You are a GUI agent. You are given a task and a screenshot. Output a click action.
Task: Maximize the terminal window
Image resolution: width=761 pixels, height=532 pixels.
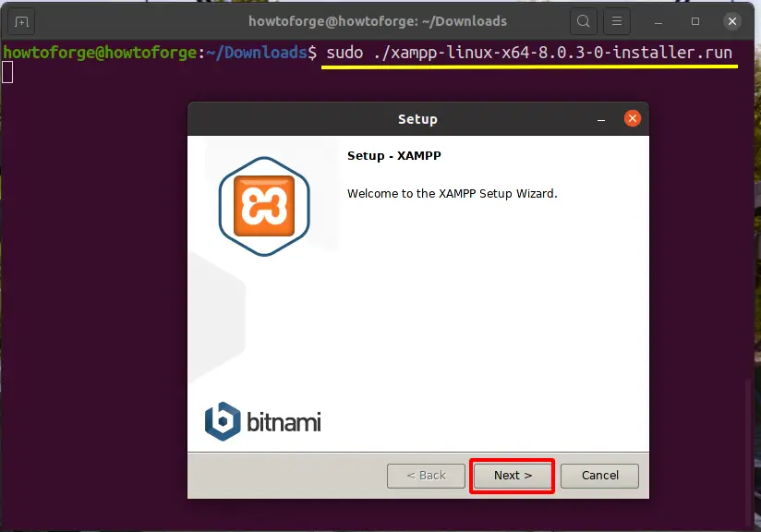tap(695, 21)
